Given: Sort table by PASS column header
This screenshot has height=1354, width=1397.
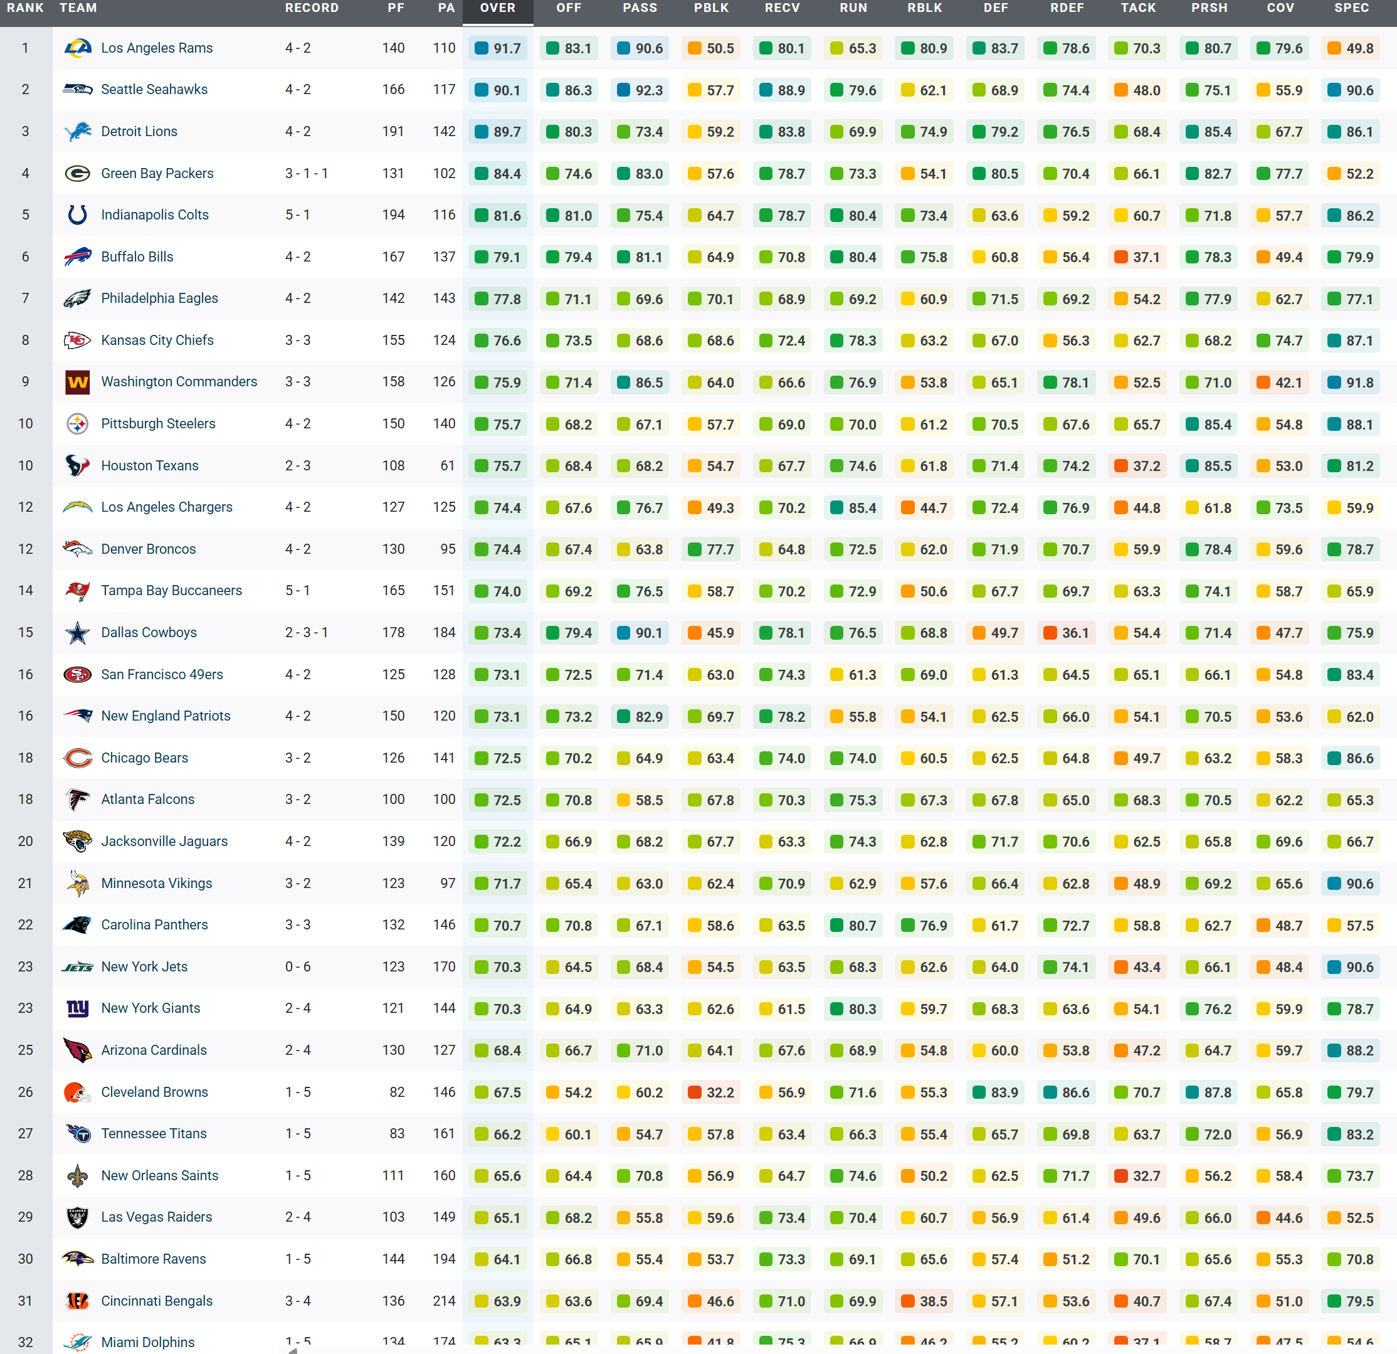Looking at the screenshot, I should point(640,8).
